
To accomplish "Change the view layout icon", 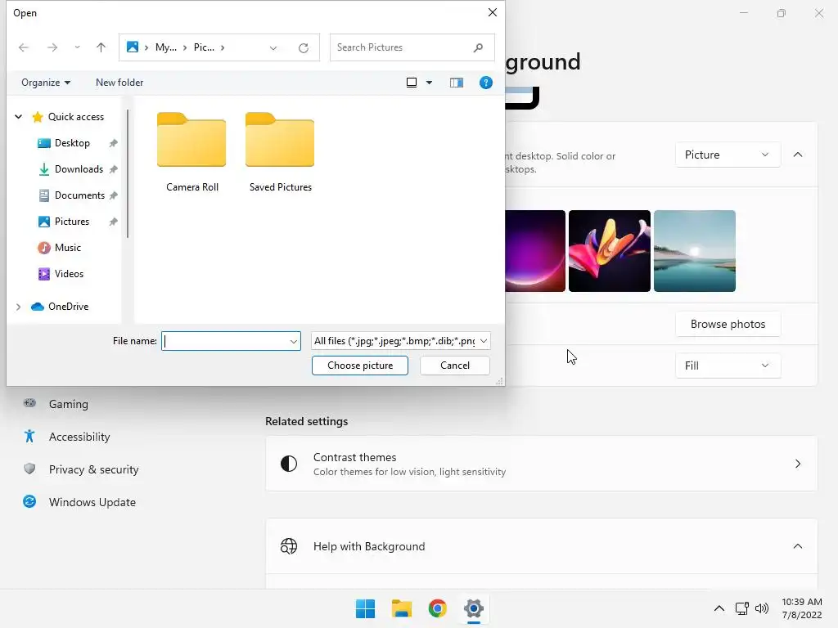I will 412,83.
